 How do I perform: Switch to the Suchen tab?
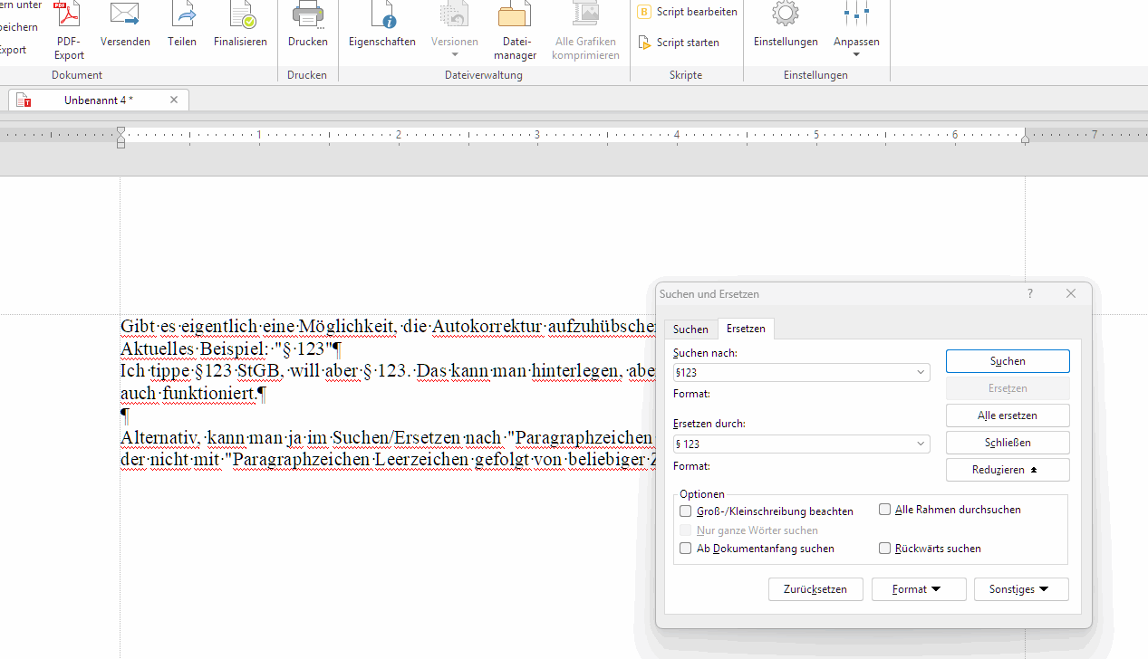[x=690, y=329]
